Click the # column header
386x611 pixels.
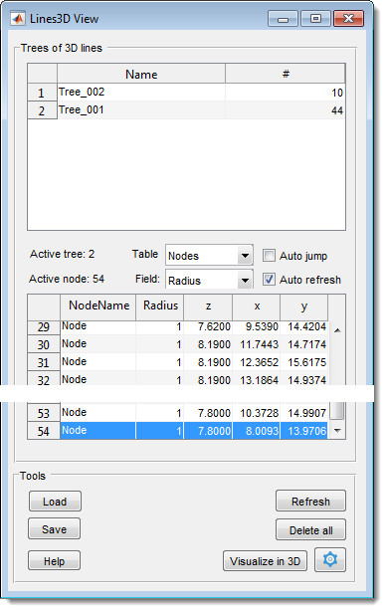[x=286, y=74]
